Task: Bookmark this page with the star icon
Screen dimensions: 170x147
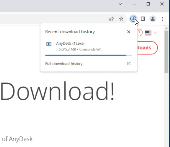Action: click(121, 19)
